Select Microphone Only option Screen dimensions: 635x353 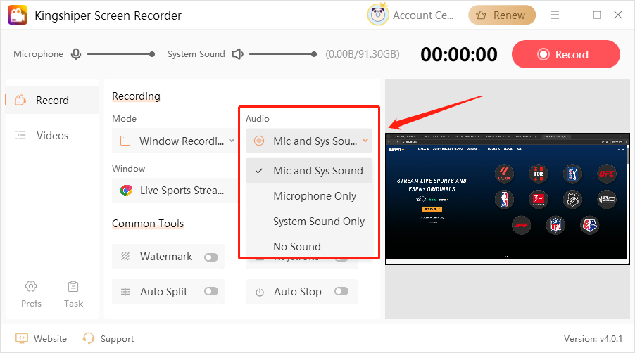309,195
